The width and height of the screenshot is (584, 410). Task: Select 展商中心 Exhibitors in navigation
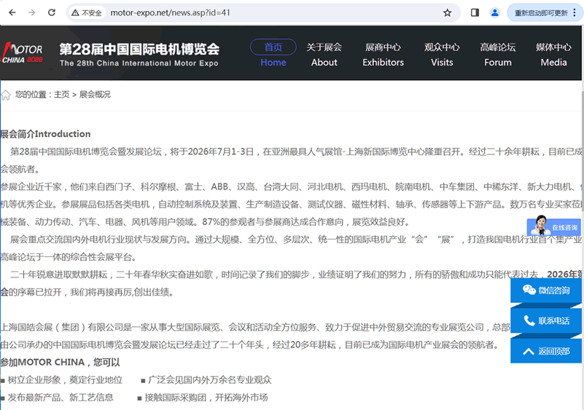383,54
